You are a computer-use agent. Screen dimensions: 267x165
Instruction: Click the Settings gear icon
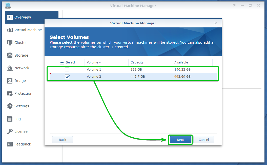pos(10,106)
